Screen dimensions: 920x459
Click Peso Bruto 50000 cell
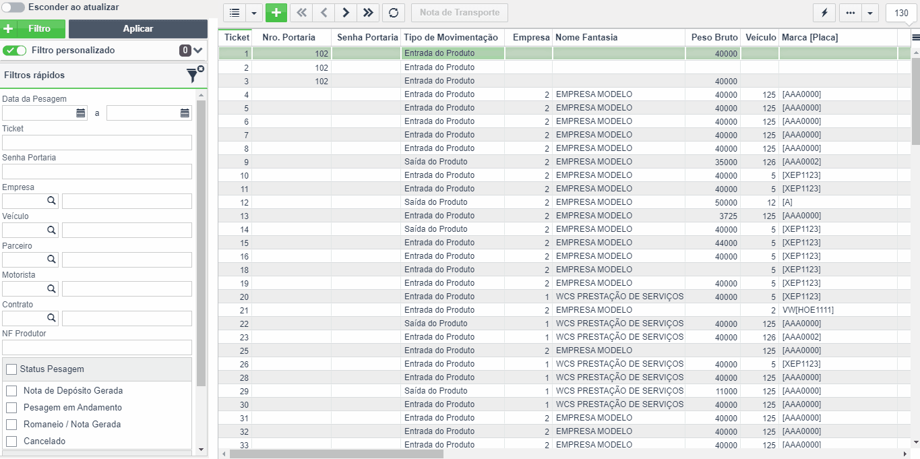point(713,202)
